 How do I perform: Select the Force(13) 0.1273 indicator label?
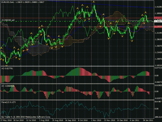[9, 102]
